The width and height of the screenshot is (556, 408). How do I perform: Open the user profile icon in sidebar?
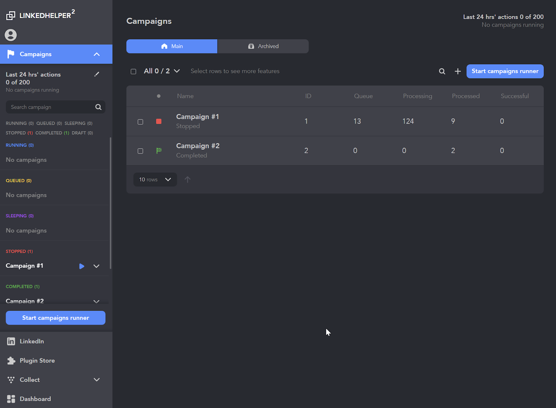(10, 35)
